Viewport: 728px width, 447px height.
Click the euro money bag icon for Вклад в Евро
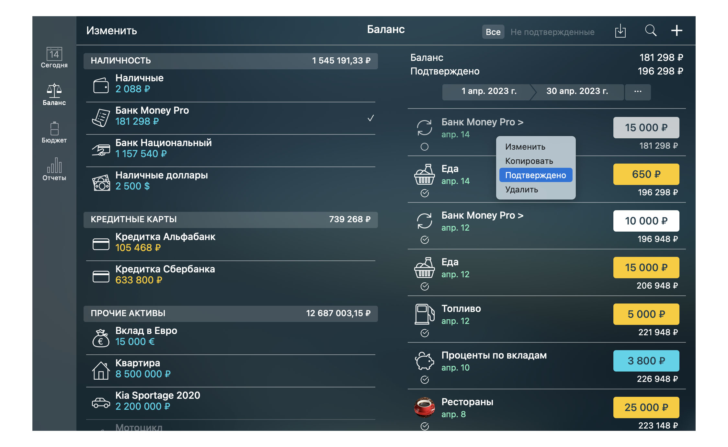(101, 338)
